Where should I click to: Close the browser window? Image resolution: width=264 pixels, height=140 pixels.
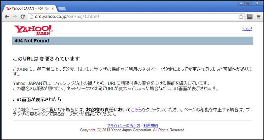pyautogui.click(x=257, y=3)
